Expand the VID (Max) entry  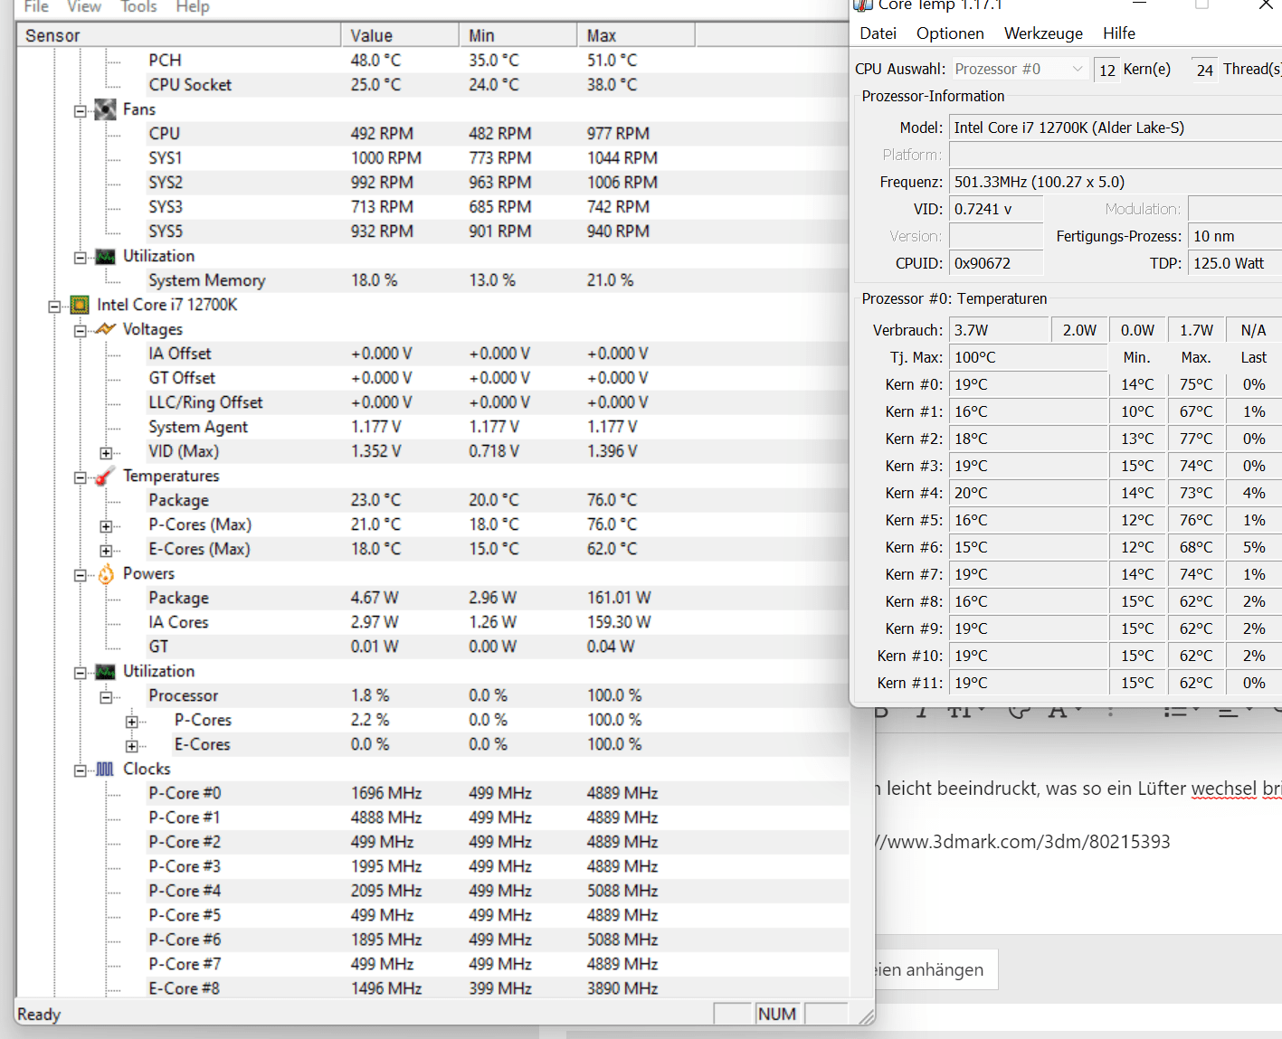click(x=107, y=453)
